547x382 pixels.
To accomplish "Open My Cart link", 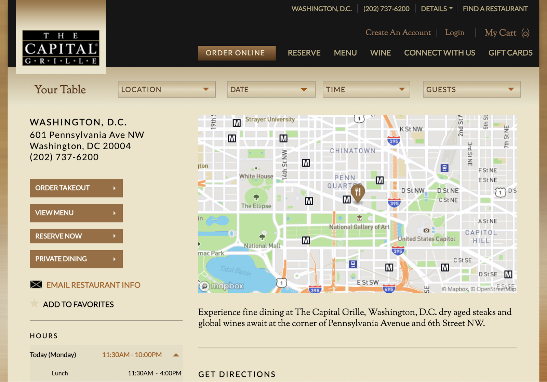I will click(507, 33).
